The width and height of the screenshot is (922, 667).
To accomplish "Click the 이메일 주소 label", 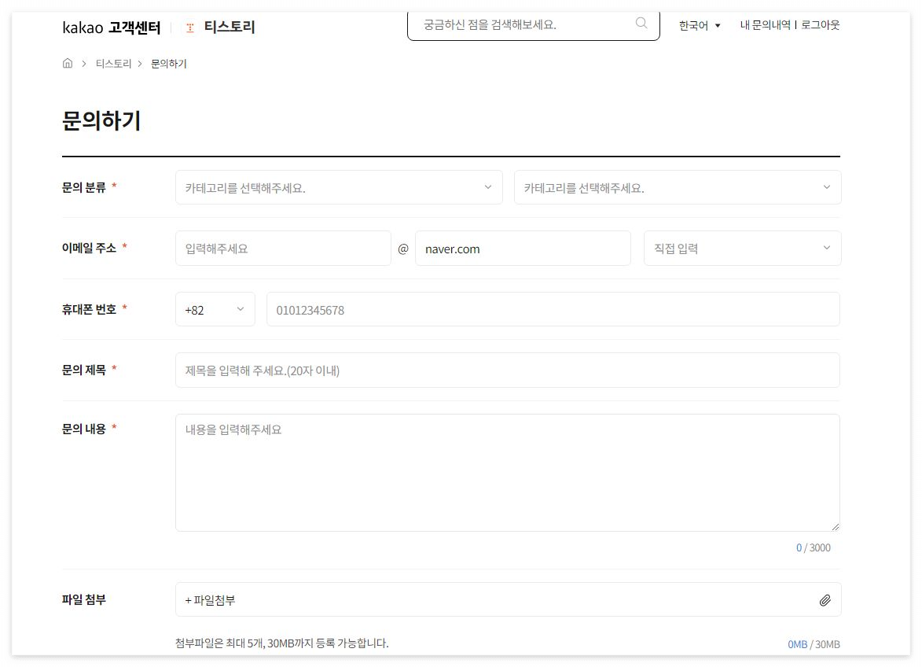I will [x=90, y=249].
